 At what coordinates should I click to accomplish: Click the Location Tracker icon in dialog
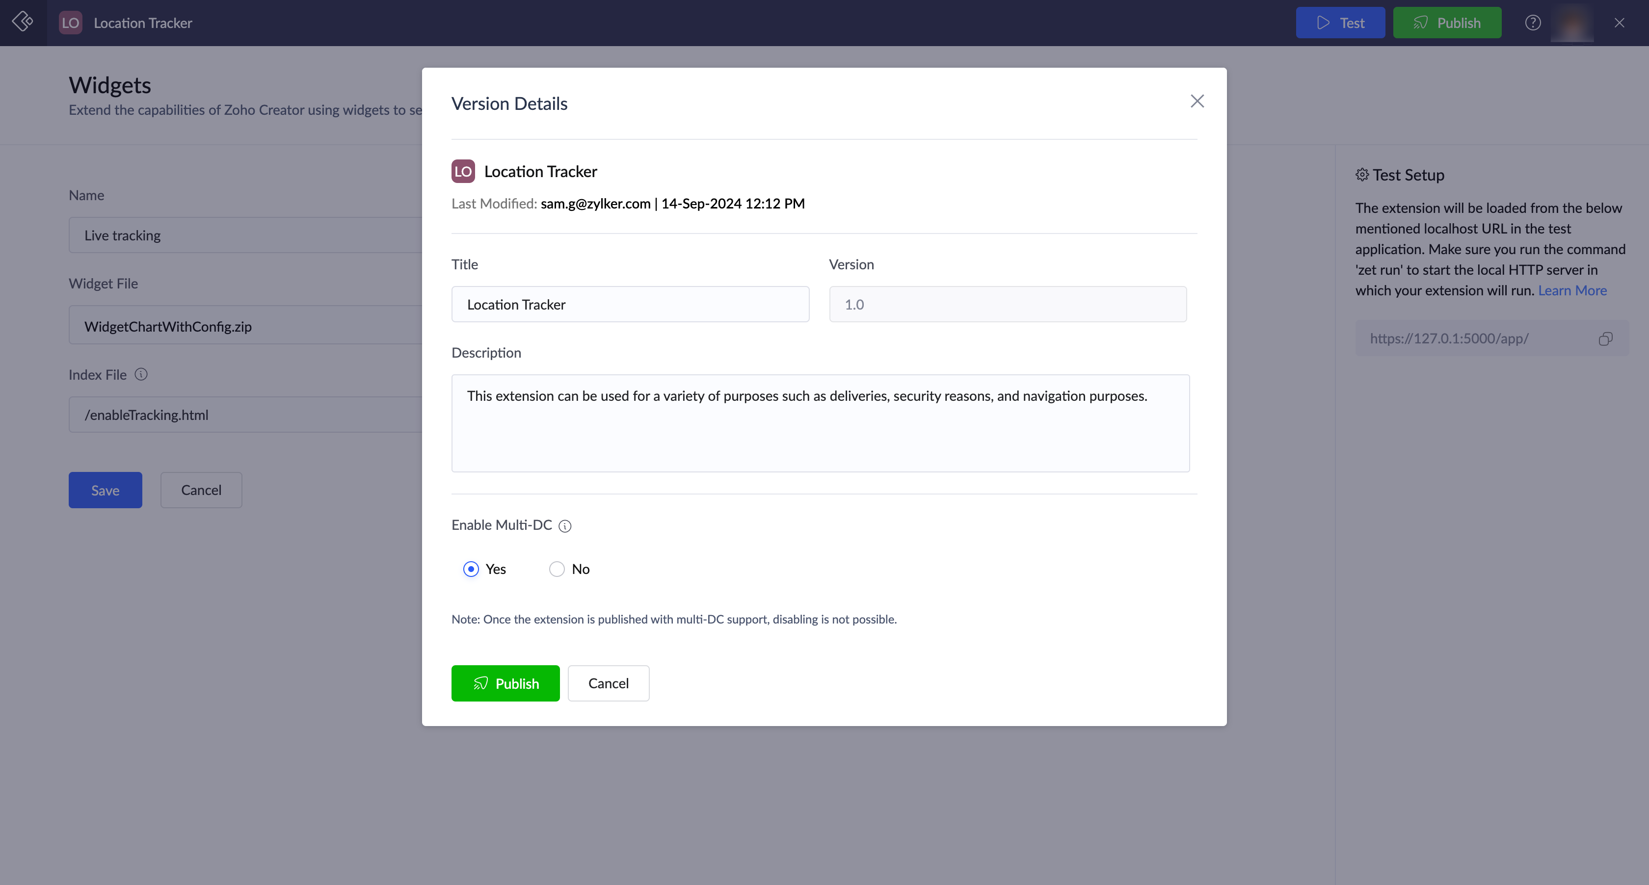463,172
